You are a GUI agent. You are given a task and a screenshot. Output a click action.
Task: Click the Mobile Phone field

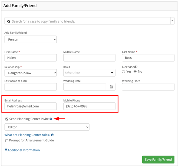[89, 106]
